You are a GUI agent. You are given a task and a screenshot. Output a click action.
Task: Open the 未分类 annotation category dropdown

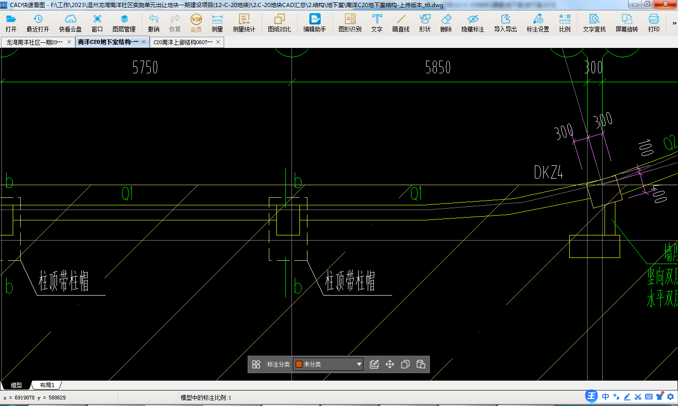point(328,364)
